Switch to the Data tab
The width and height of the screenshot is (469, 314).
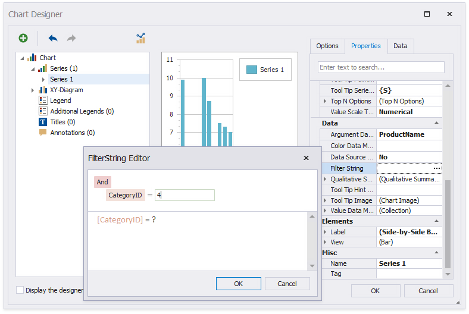[400, 46]
